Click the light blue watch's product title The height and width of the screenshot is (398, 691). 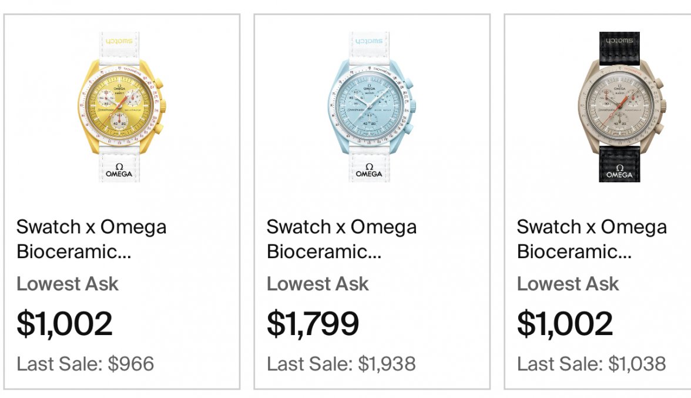(x=341, y=239)
